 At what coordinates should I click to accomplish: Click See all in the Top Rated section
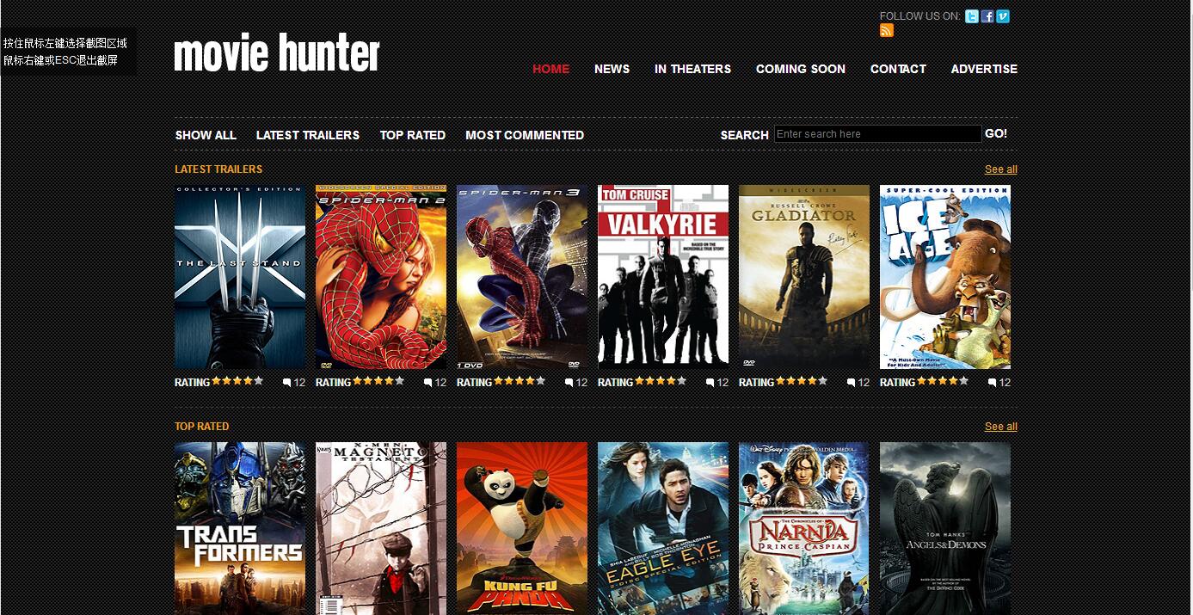[x=1001, y=427]
